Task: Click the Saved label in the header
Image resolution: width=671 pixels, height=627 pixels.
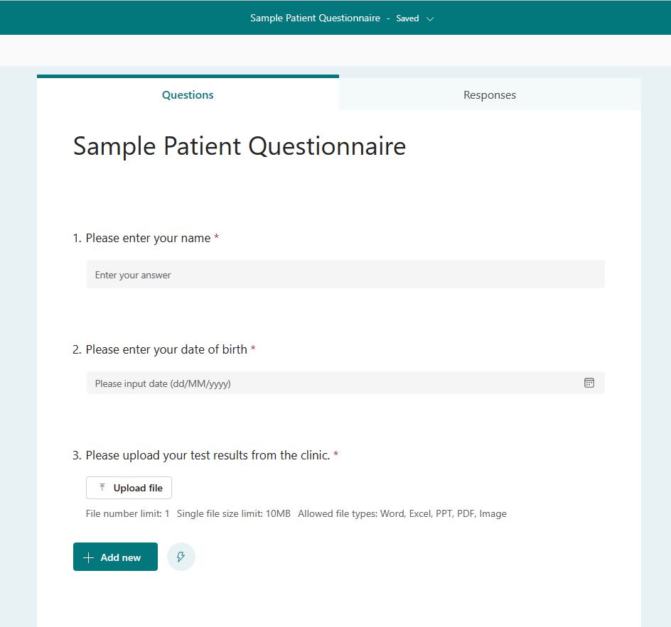Action: [407, 18]
